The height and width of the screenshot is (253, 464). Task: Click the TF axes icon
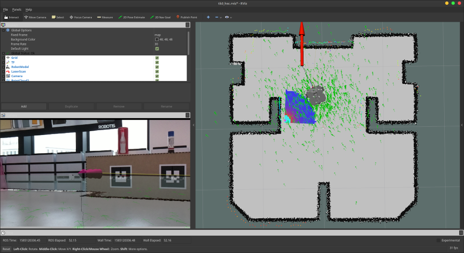[x=8, y=62]
